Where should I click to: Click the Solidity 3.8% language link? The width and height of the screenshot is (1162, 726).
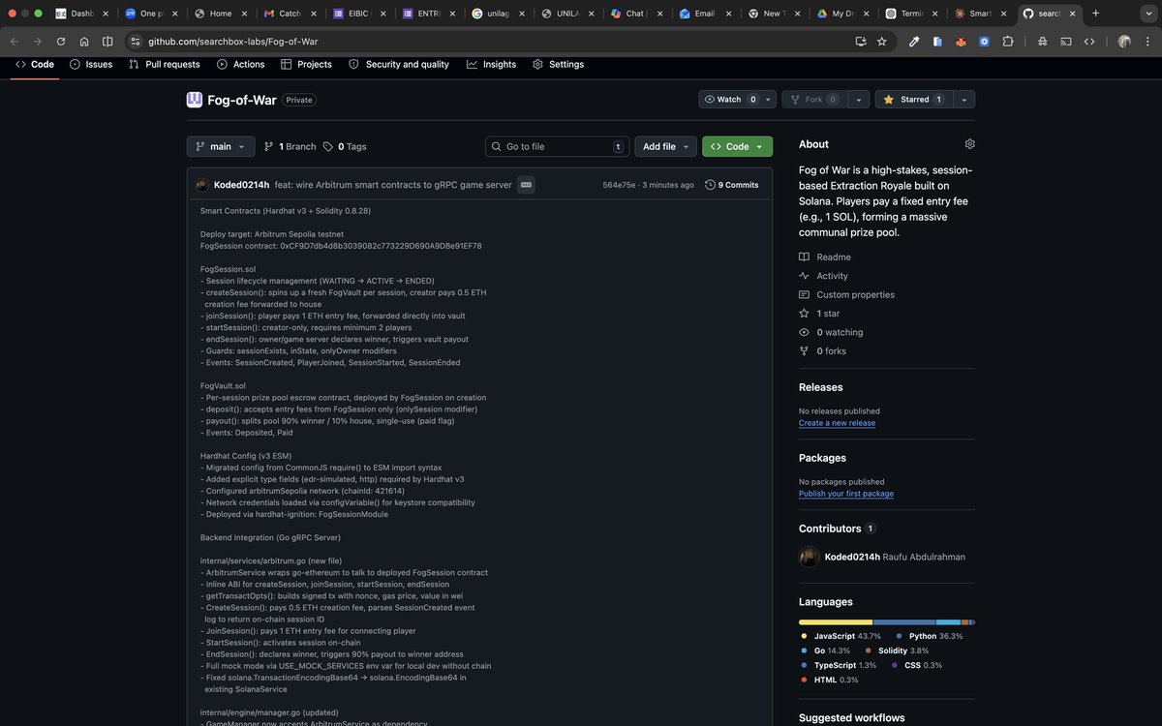click(897, 650)
